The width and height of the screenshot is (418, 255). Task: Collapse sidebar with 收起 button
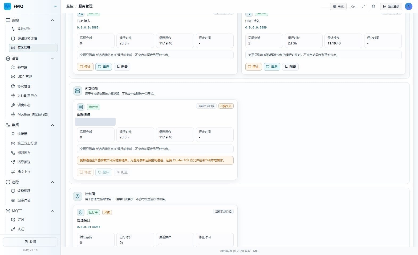(x=30, y=242)
